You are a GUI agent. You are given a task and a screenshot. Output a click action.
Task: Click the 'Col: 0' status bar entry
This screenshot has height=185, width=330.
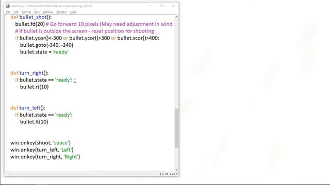[174, 174]
